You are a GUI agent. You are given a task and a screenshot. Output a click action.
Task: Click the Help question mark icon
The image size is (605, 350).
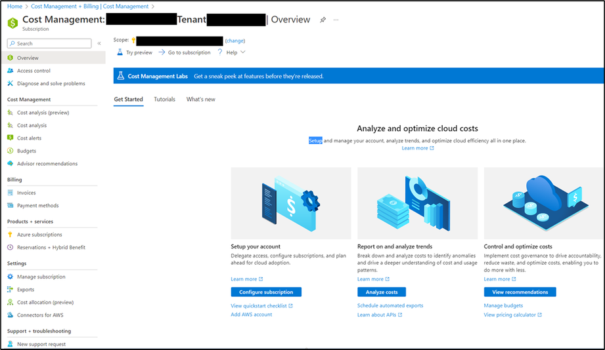point(220,52)
